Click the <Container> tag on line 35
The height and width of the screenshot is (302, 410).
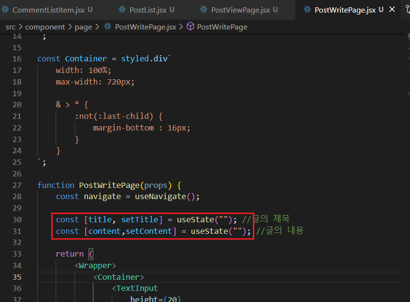pyautogui.click(x=118, y=277)
